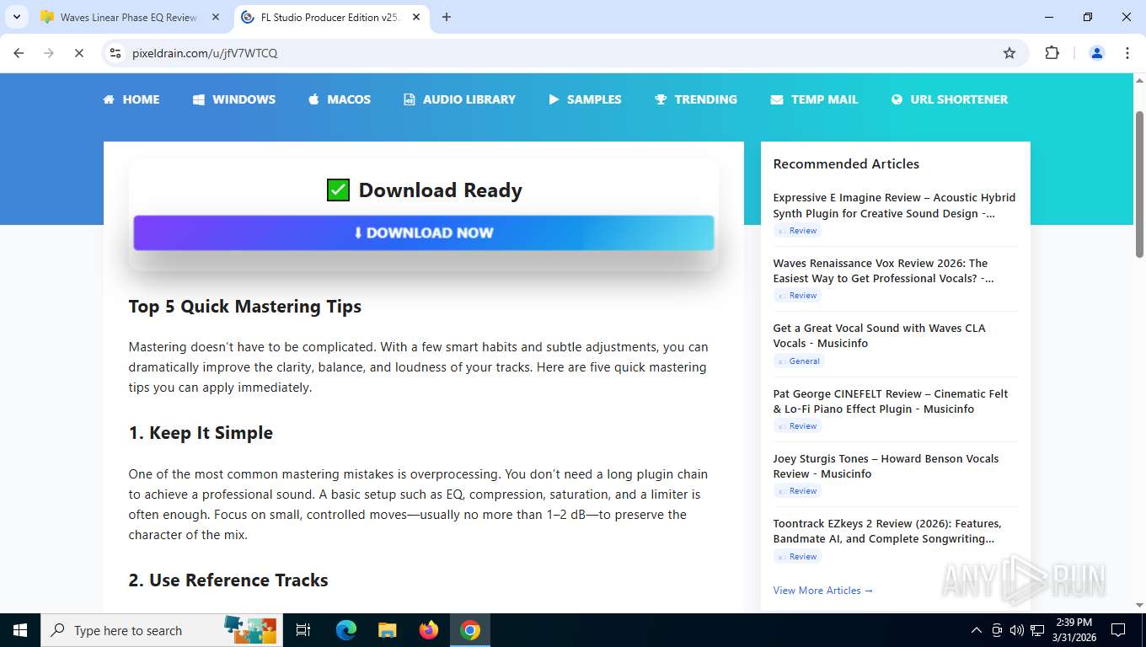Click the DOWNLOAD NOW button
Viewport: 1146px width, 647px height.
pos(424,233)
